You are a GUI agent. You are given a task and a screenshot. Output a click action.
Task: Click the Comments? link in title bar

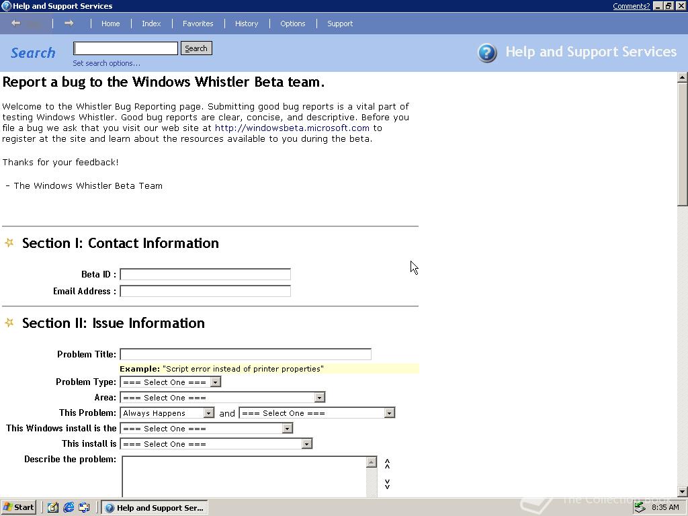pyautogui.click(x=632, y=5)
